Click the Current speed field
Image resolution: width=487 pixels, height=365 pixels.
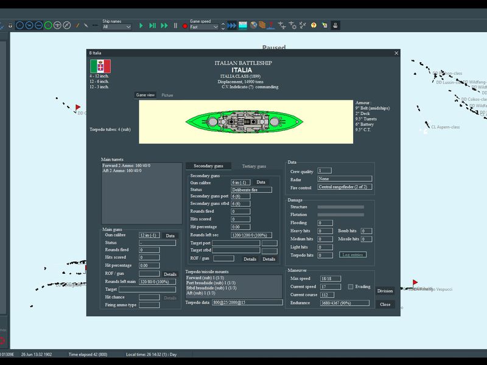pos(331,287)
